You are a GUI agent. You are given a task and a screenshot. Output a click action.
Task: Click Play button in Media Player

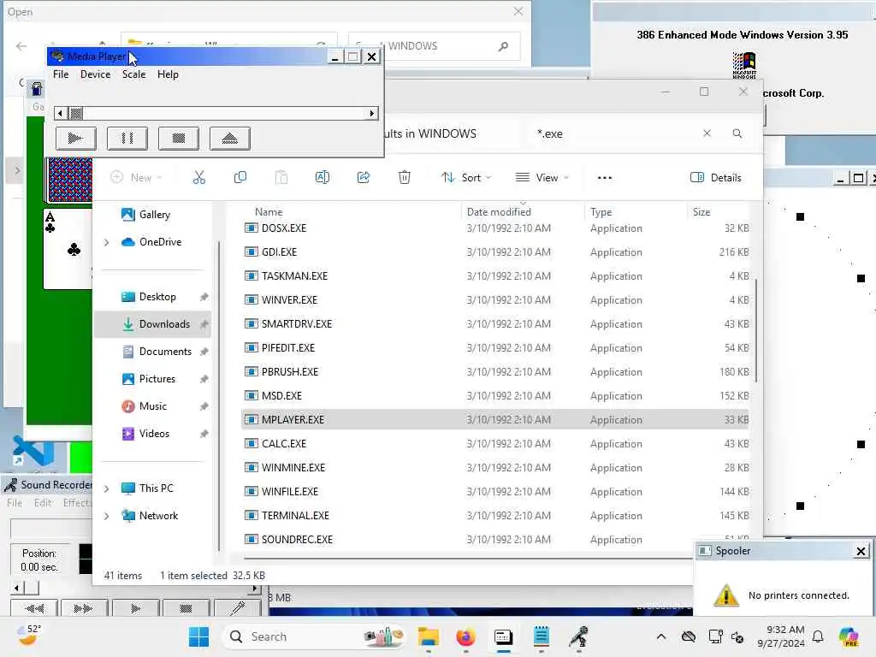76,138
